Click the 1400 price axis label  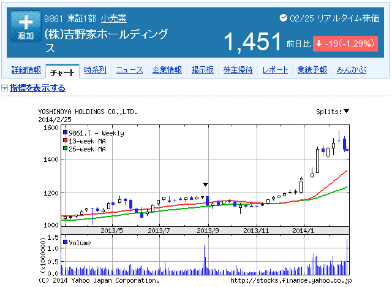click(x=51, y=159)
